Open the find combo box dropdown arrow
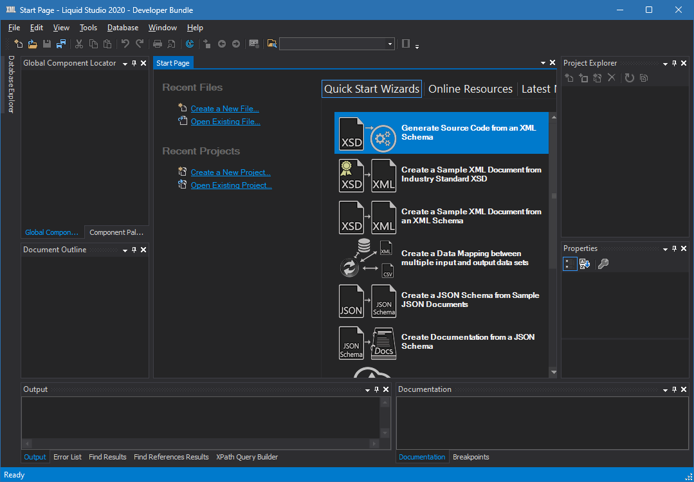The image size is (694, 482). click(390, 44)
